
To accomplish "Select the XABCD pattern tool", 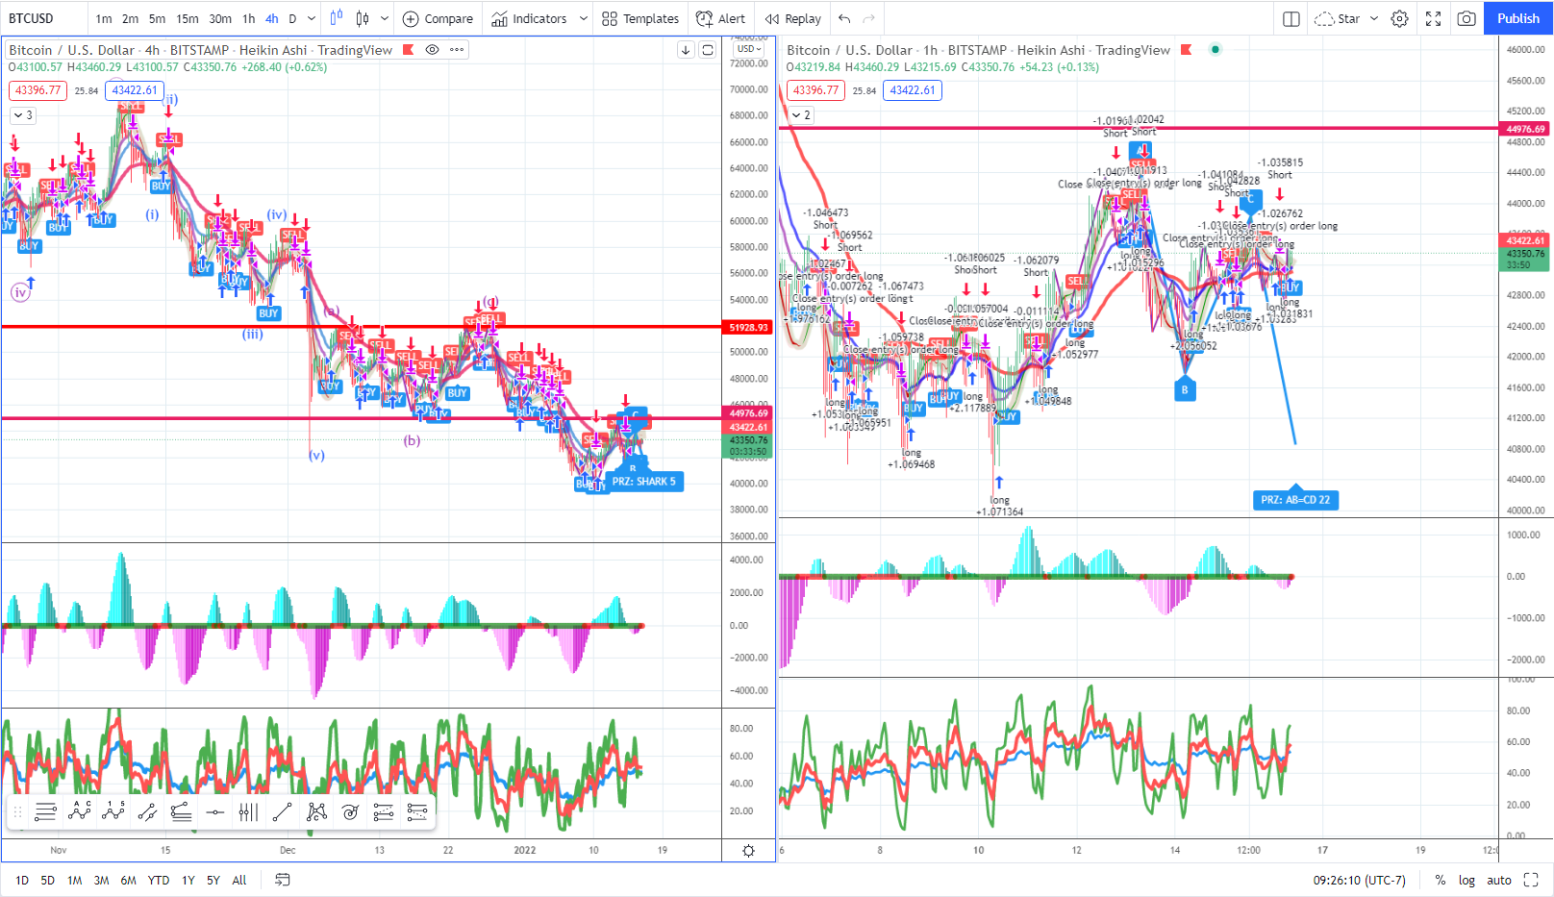I will (316, 812).
